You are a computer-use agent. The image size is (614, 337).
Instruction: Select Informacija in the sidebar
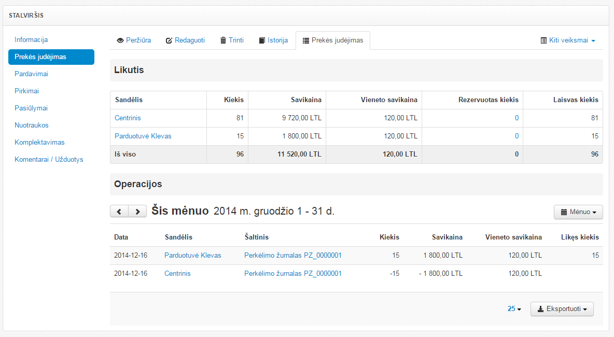[x=31, y=40]
